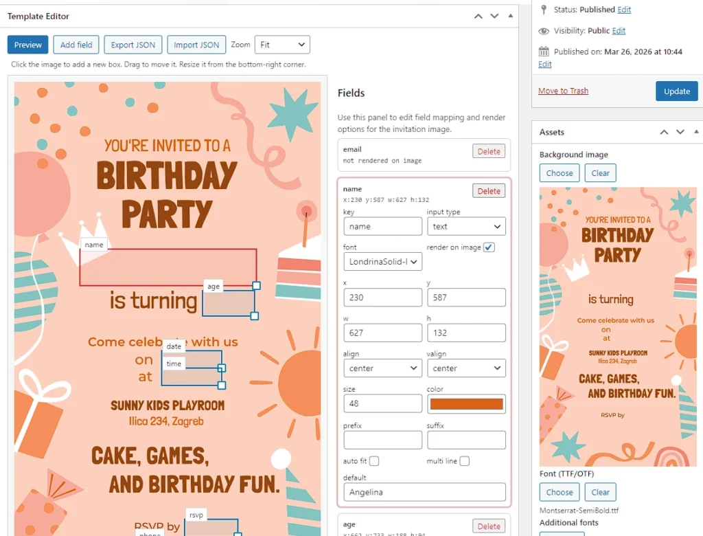Click the Preview button
Screen dimensions: 703x536
(27, 45)
